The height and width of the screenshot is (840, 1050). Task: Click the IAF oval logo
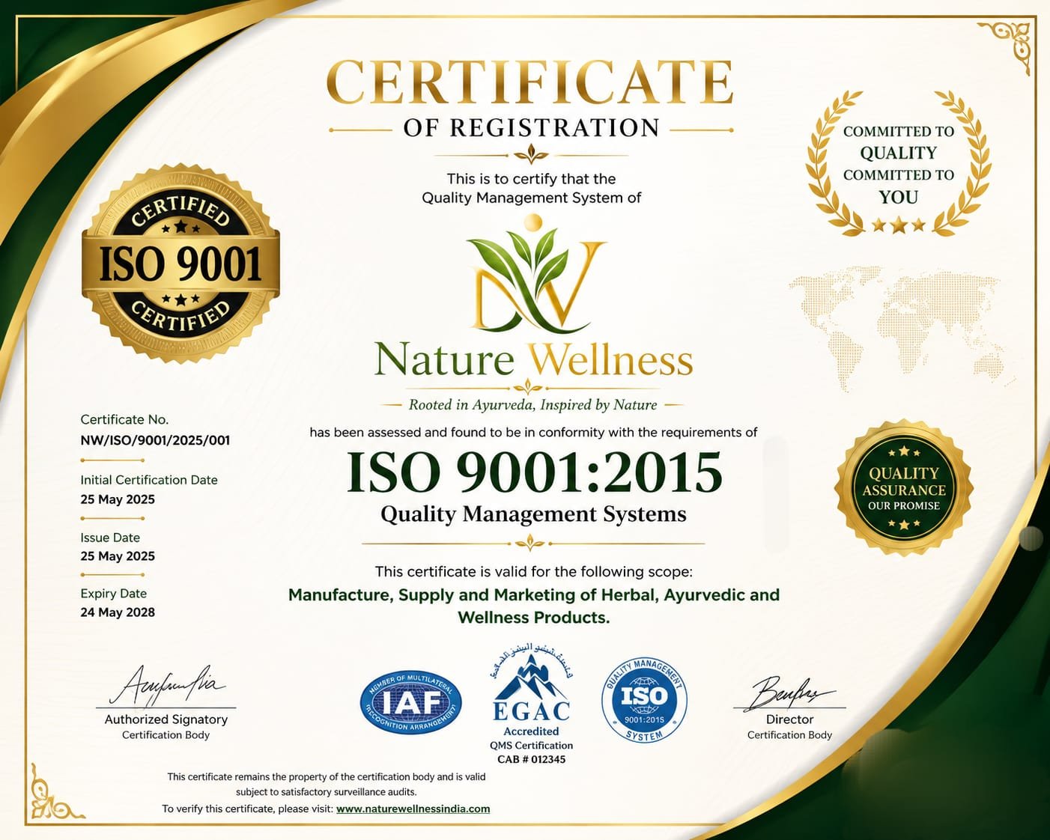[411, 702]
